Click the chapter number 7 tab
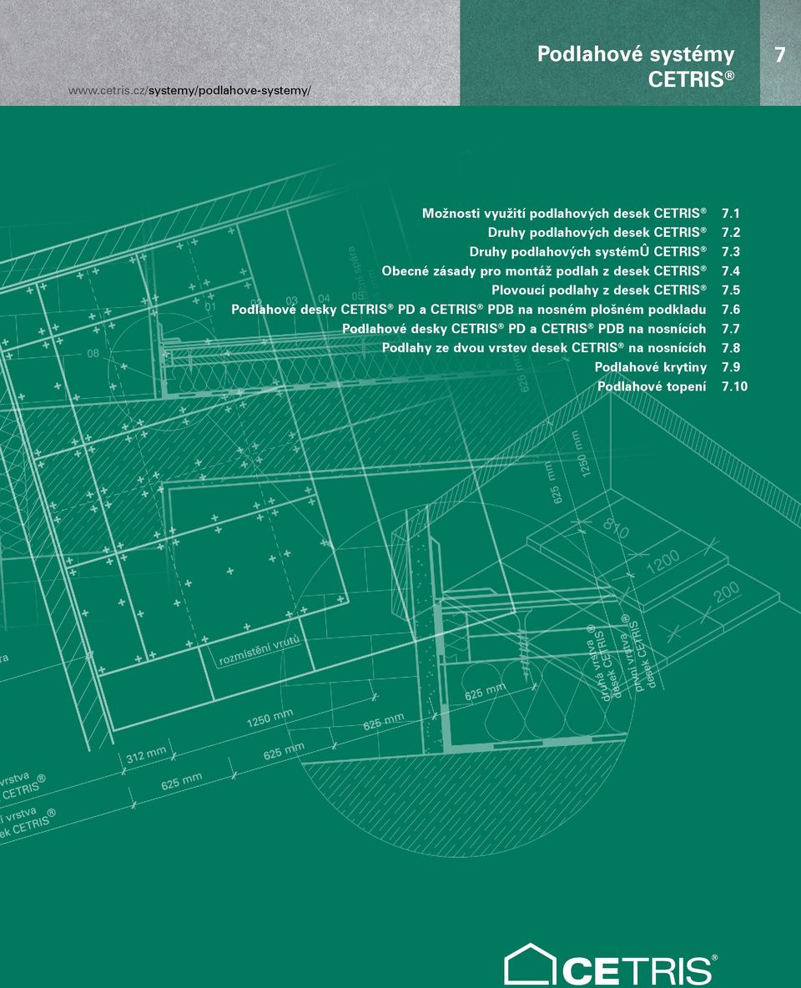Viewport: 801px width, 988px height. 780,55
